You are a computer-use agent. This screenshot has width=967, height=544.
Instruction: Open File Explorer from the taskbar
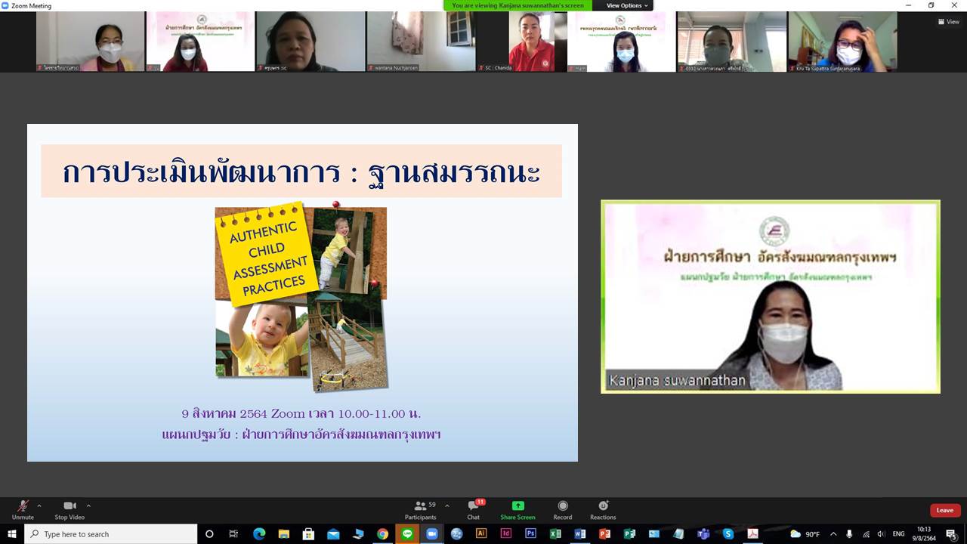point(283,534)
